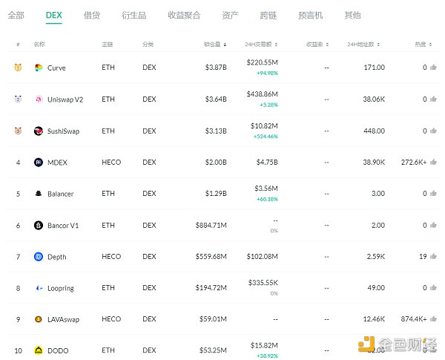
Task: Click the Uniswap V2 logo icon
Action: [38, 99]
